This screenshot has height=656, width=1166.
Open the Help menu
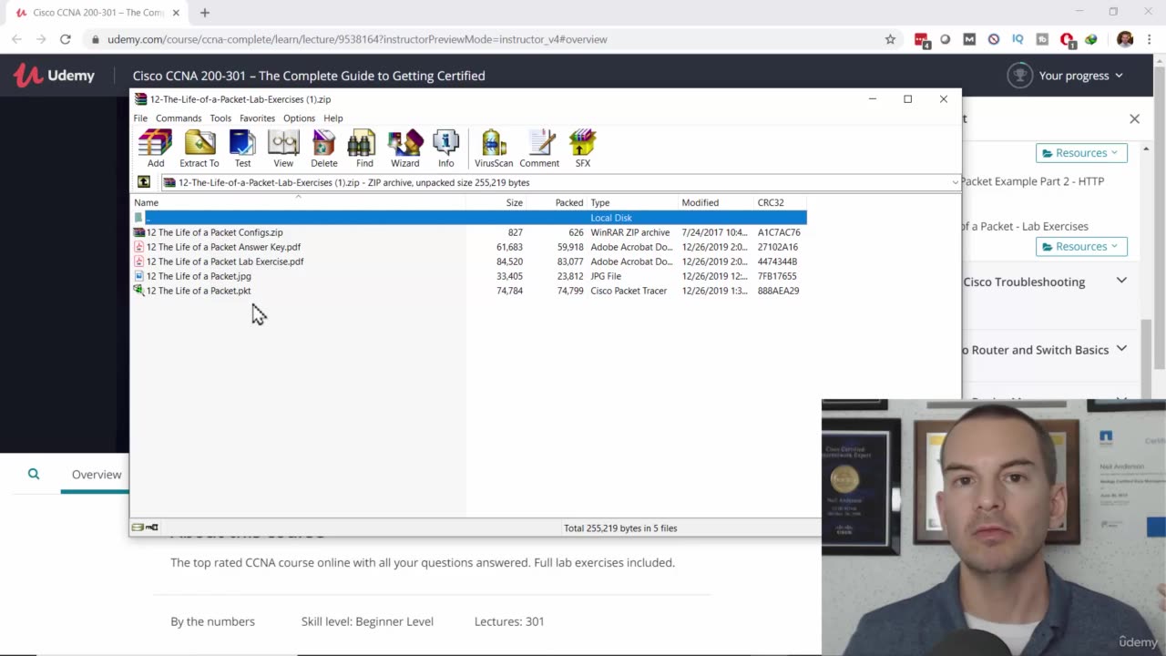pos(333,118)
